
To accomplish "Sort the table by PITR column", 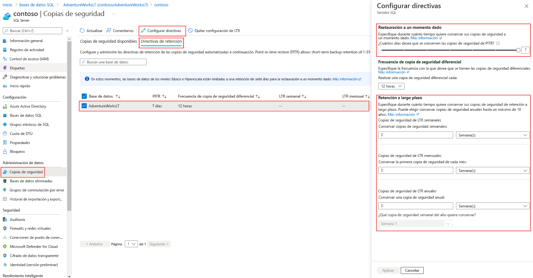I will click(160, 96).
